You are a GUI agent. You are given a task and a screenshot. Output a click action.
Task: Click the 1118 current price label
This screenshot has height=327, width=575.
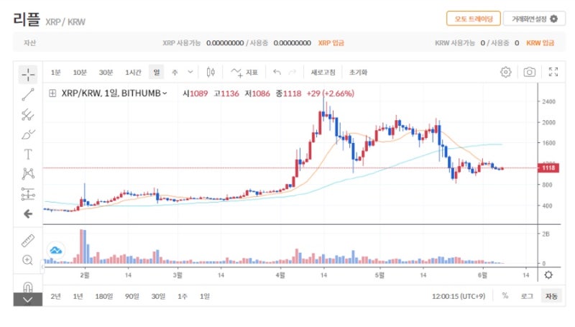(x=548, y=168)
